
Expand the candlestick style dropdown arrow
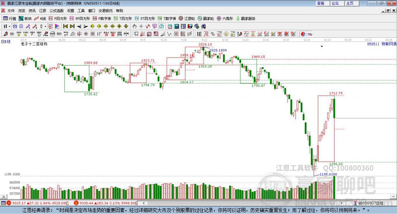coord(45,26)
